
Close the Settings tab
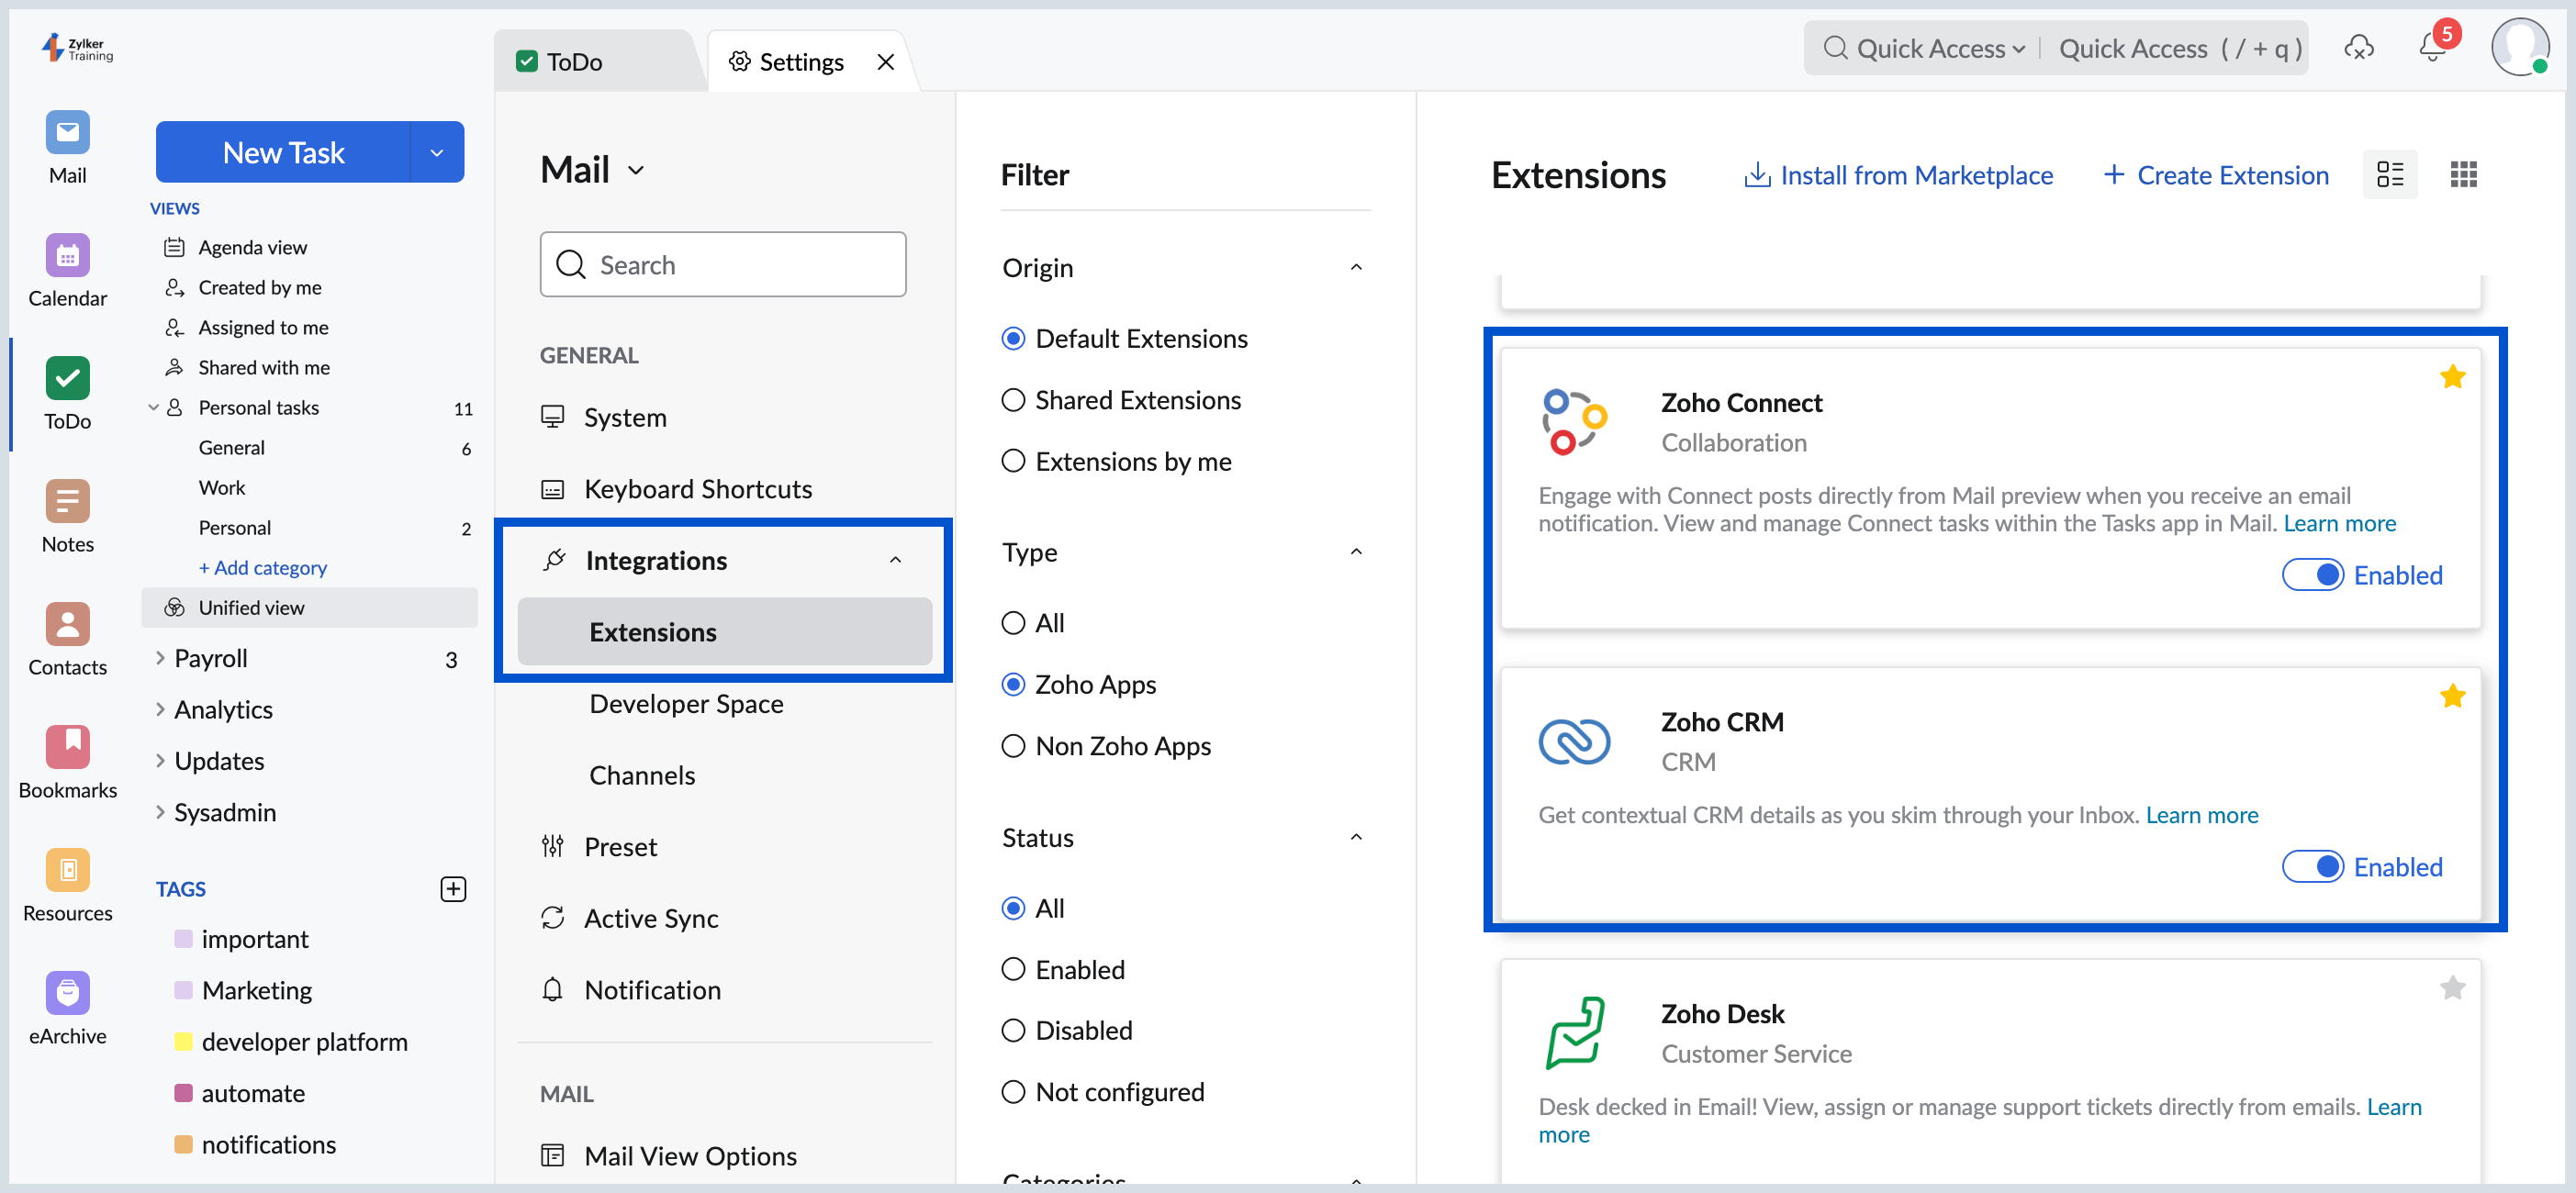tap(885, 62)
